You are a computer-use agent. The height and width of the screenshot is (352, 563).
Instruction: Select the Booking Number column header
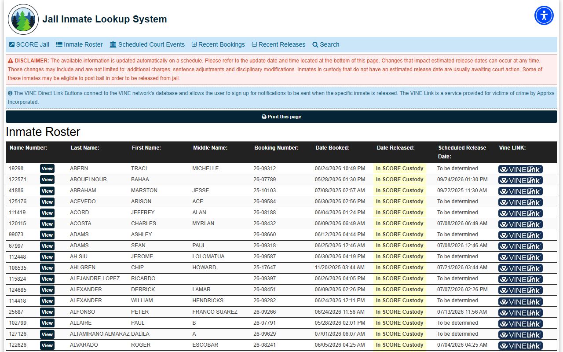[276, 148]
